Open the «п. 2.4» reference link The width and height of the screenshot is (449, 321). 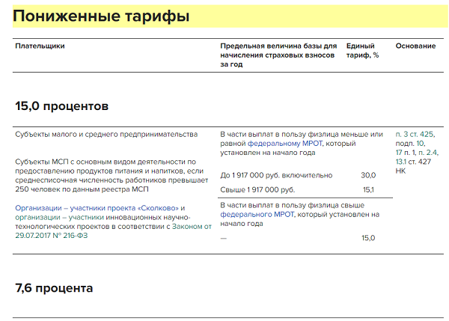428,152
